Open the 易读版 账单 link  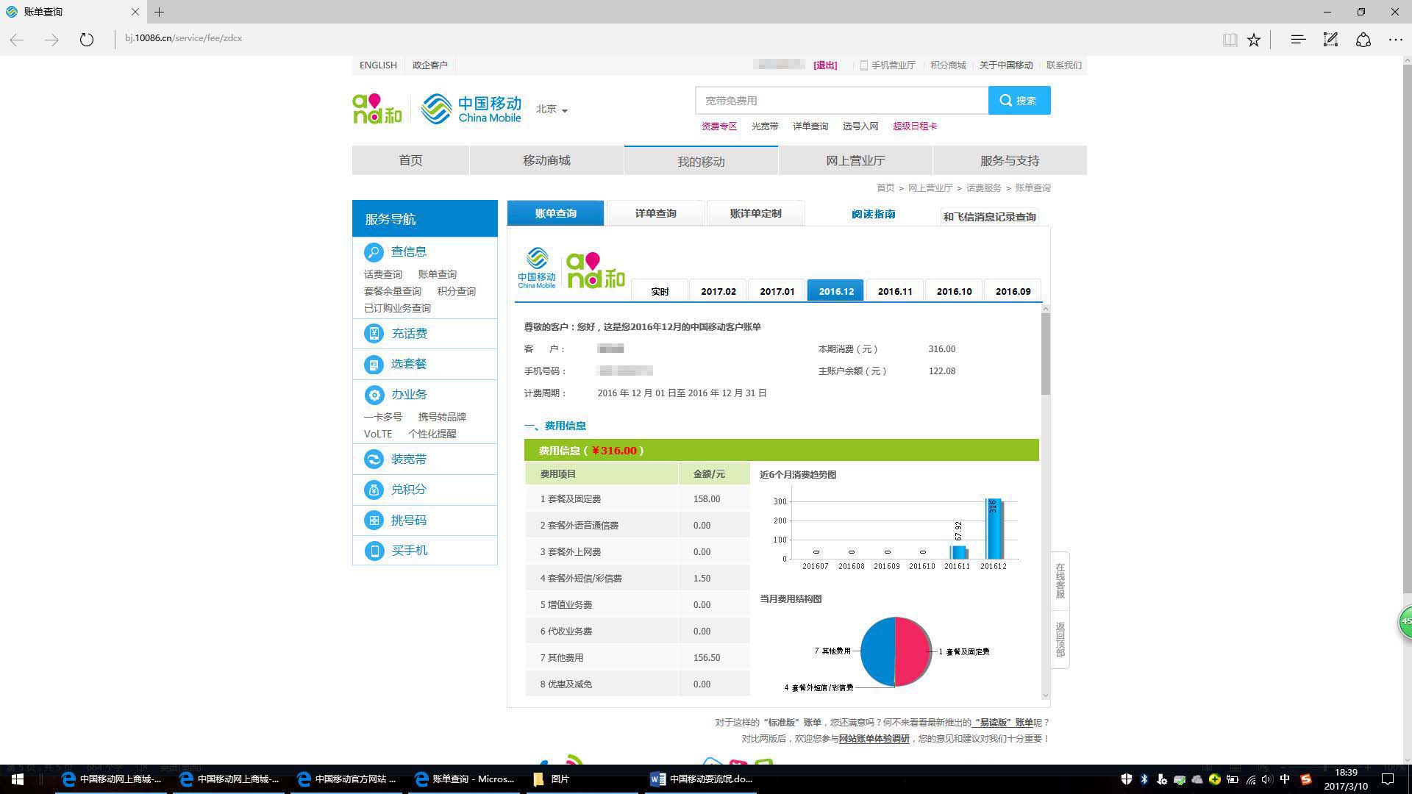pyautogui.click(x=1003, y=723)
